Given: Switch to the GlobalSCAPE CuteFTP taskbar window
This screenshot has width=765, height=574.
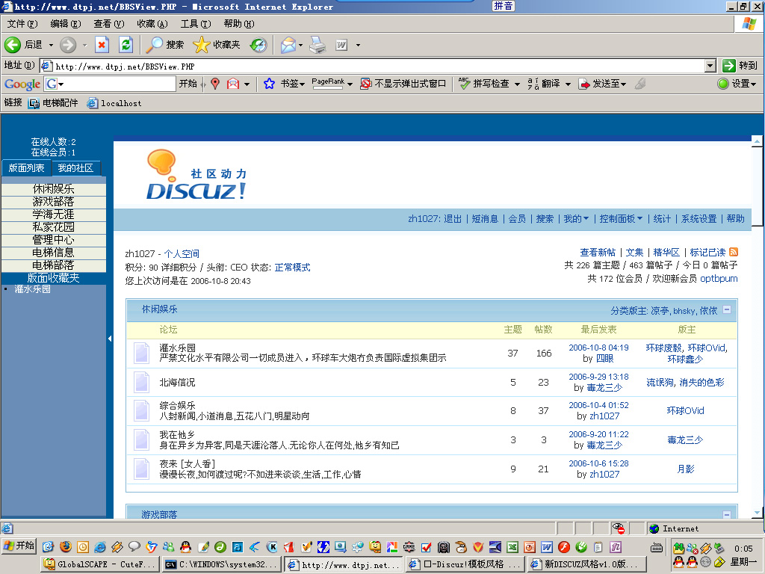Looking at the screenshot, I should 99,564.
